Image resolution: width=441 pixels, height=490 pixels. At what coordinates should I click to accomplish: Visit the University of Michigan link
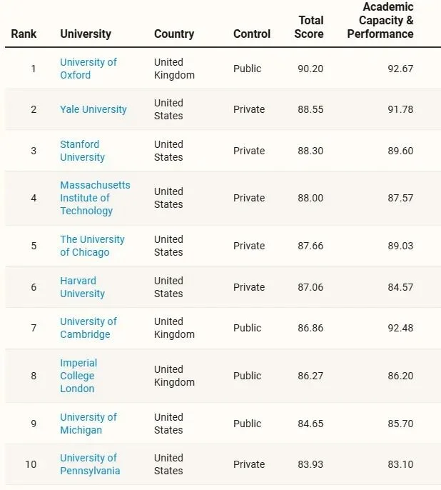(x=88, y=424)
